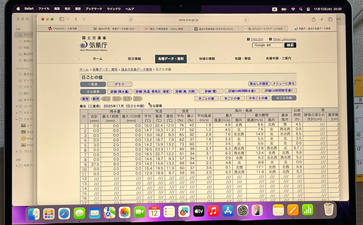Open the App Store Dock icon

(228, 212)
